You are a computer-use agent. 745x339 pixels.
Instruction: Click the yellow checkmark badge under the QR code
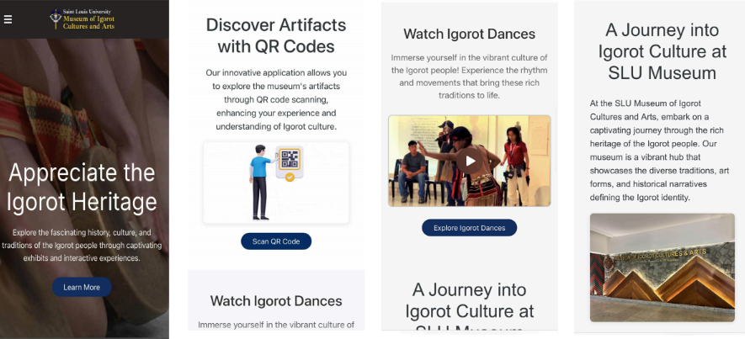click(290, 177)
